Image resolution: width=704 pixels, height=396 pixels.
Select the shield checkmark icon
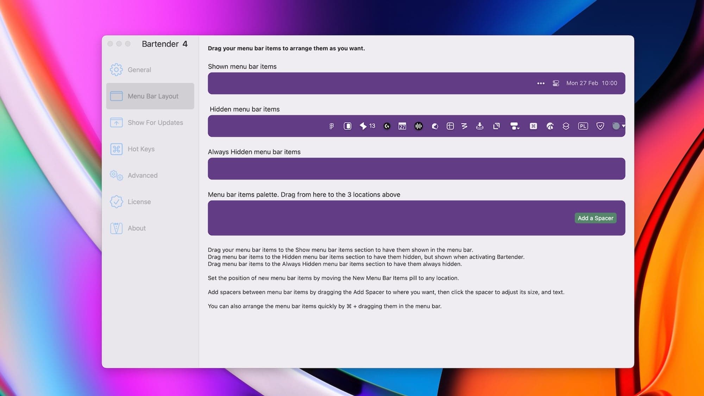coord(600,126)
